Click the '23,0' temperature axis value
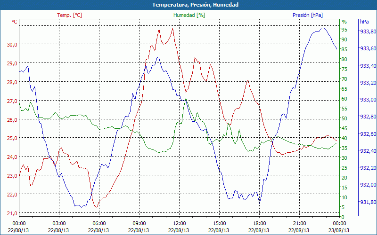This screenshot has width=377, height=235. click(12, 176)
